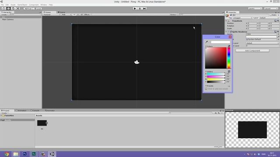Image resolution: width=280 pixels, height=157 pixels.
Task: Click the alpha A slider
Action: (x=216, y=82)
